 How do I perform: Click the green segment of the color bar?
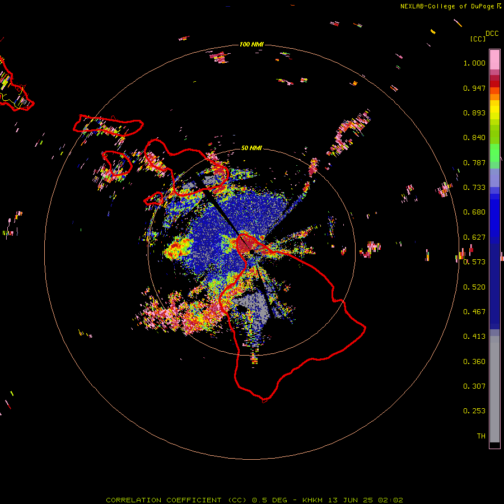click(494, 153)
